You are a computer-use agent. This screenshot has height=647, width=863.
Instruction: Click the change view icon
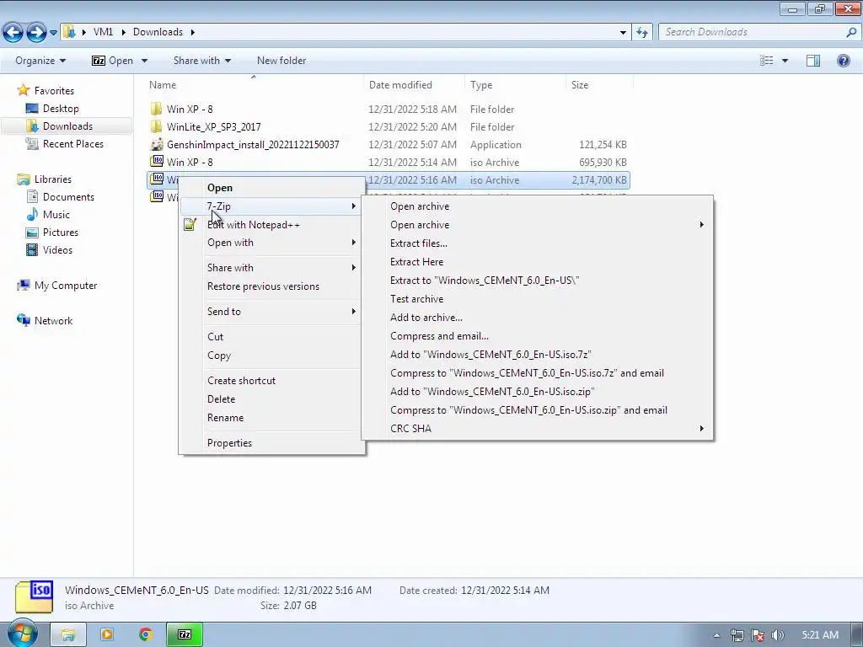tap(767, 61)
